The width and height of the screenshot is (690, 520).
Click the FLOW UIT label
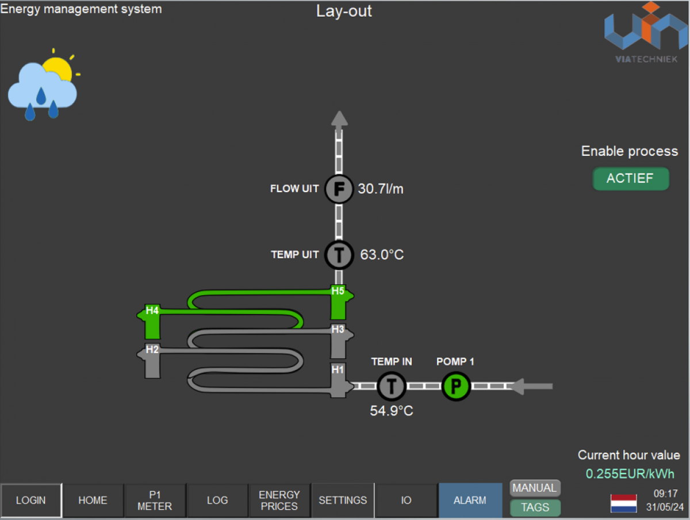coord(294,189)
